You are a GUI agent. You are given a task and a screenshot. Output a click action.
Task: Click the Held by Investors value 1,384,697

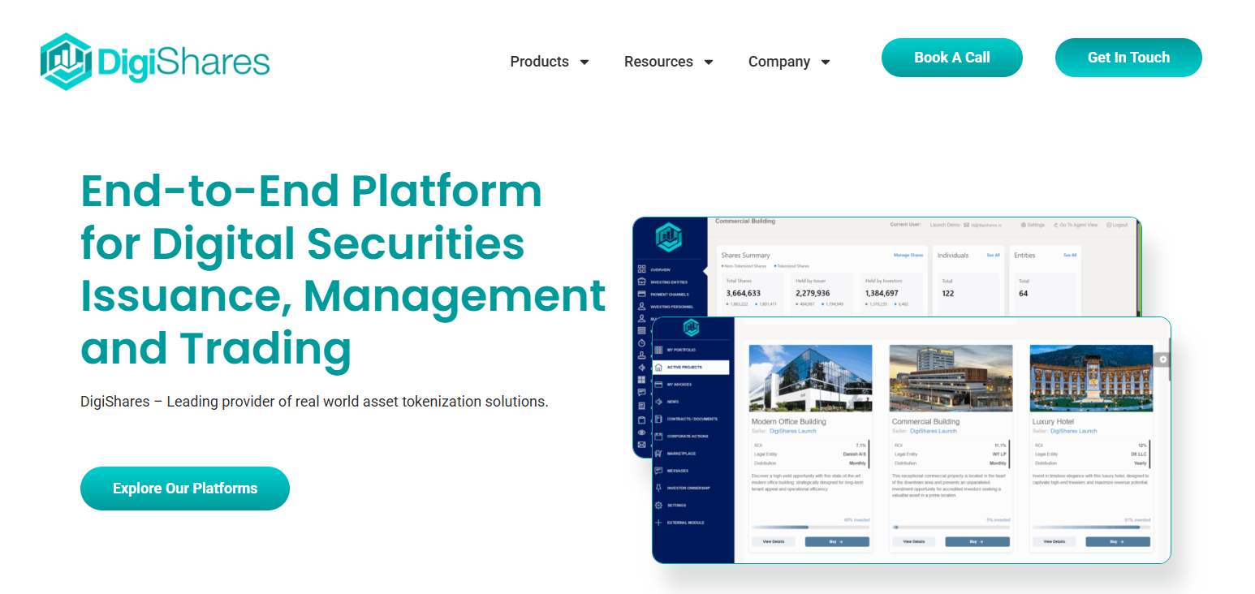tap(882, 293)
